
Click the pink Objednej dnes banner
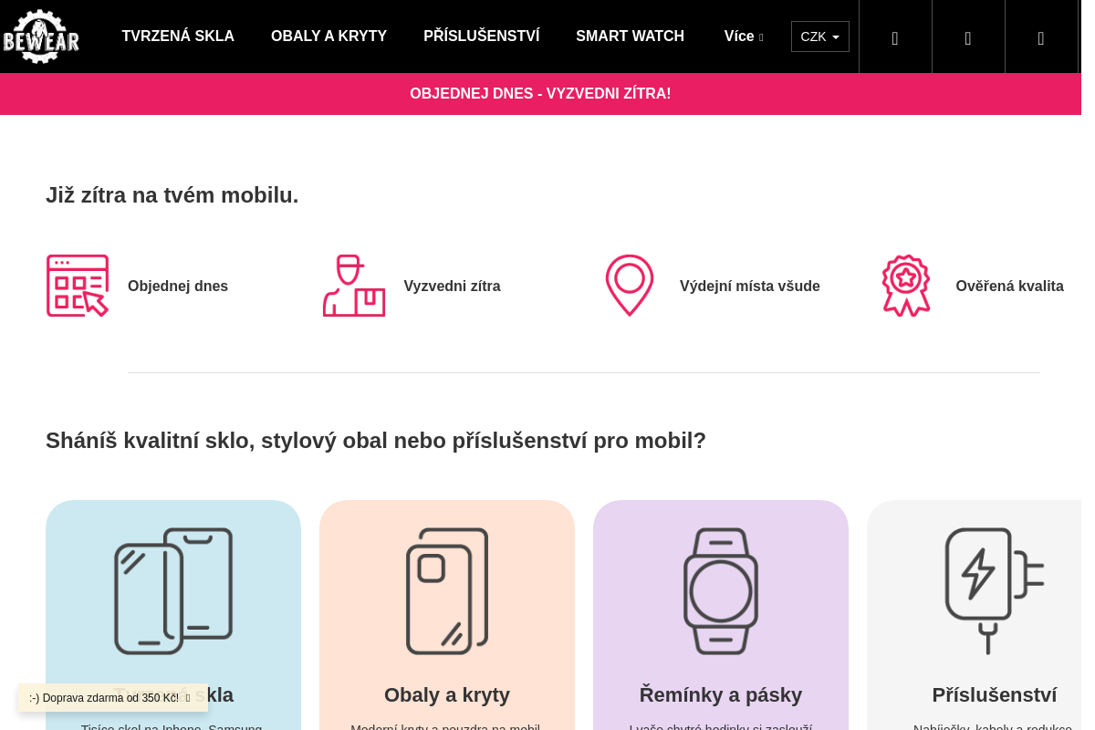540,94
